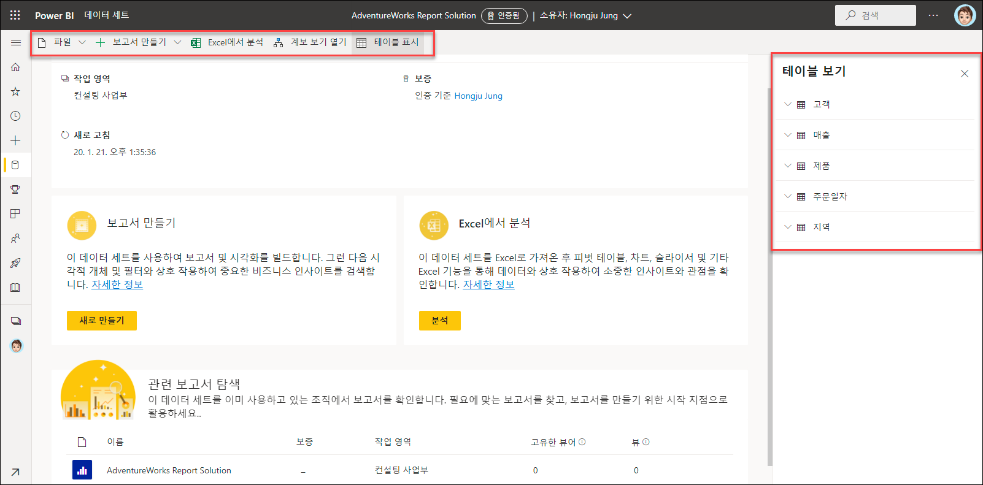Open Datasets cylinder icon in sidebar
Screen dimensions: 983x485
coord(16,165)
